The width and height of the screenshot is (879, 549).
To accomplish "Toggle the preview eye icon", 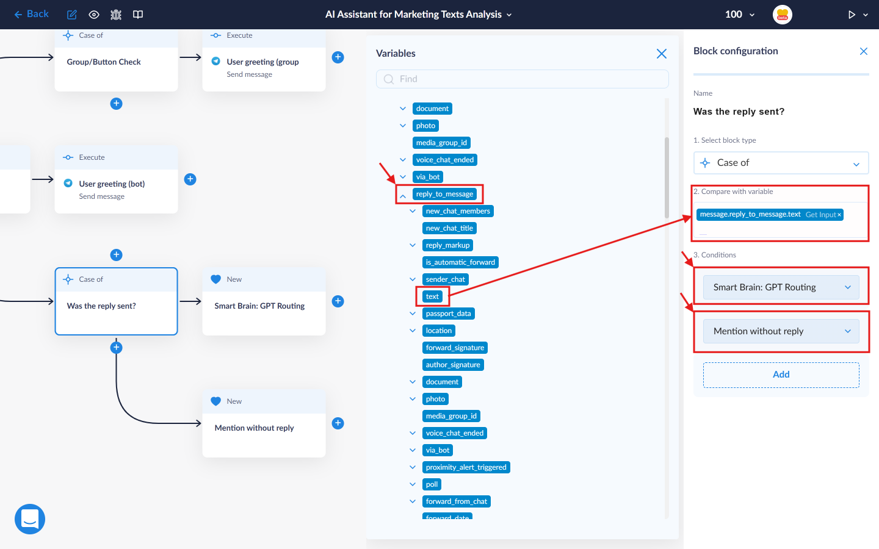I will pos(94,15).
